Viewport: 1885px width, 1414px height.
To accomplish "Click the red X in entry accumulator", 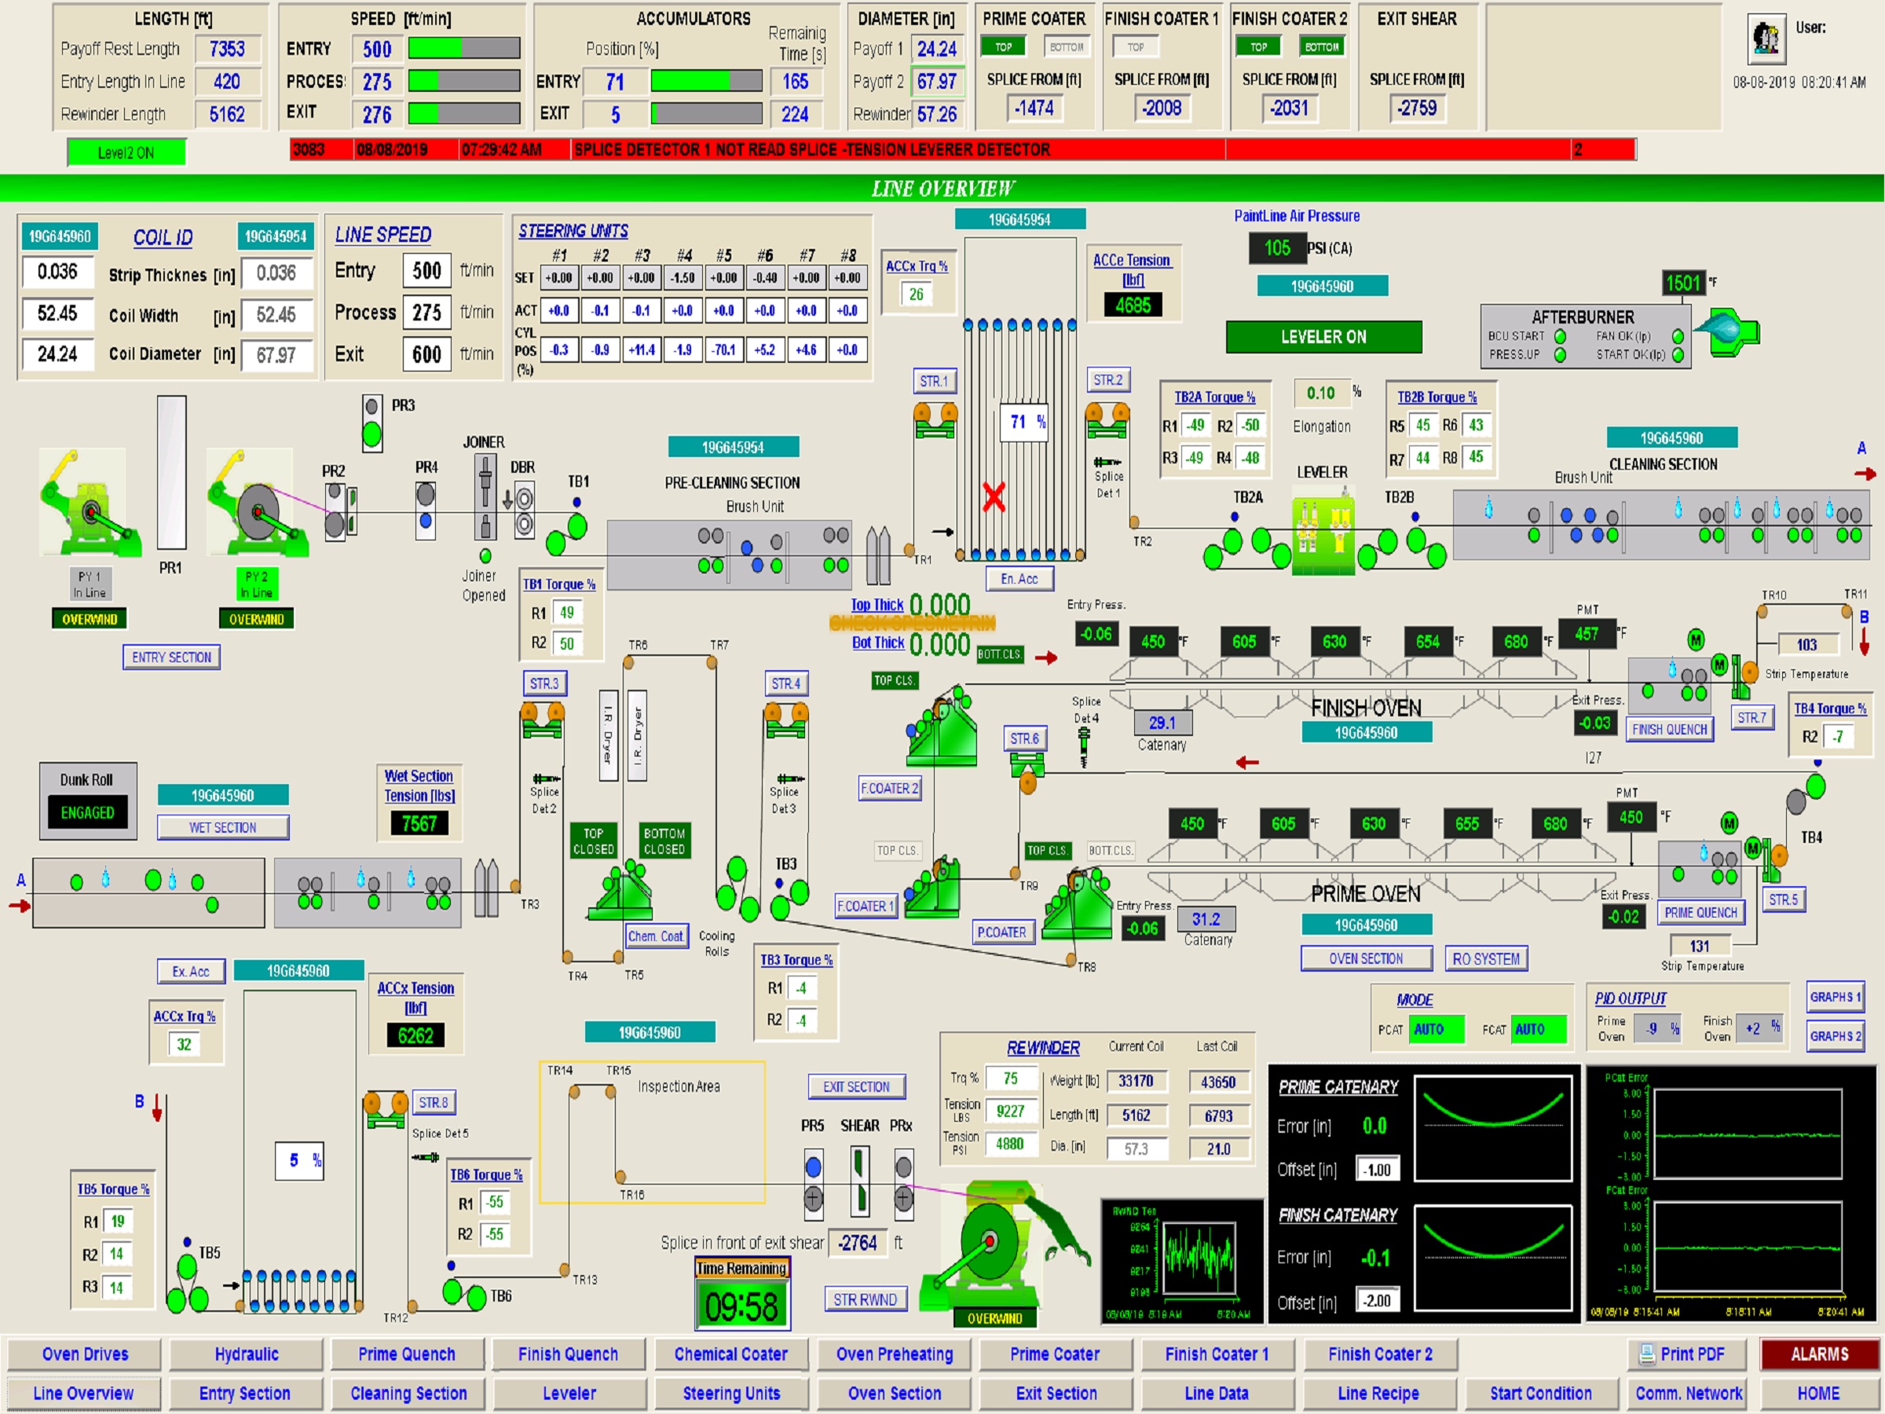I will click(994, 497).
